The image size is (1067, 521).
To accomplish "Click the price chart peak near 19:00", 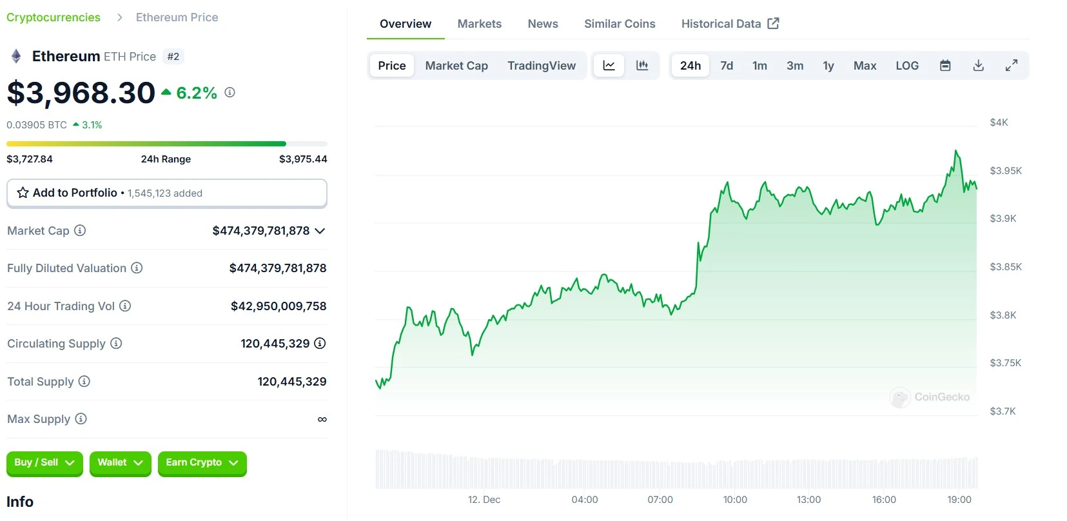I will pyautogui.click(x=955, y=152).
